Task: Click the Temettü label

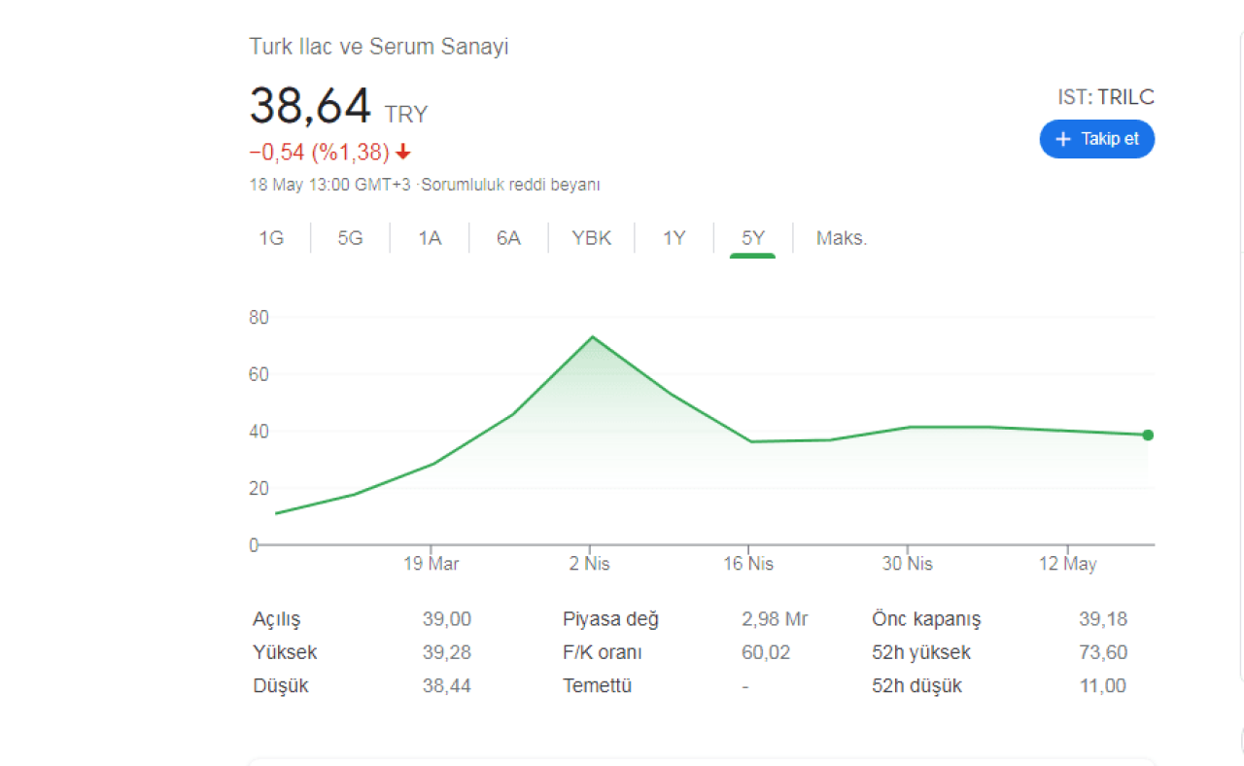Action: pyautogui.click(x=597, y=685)
